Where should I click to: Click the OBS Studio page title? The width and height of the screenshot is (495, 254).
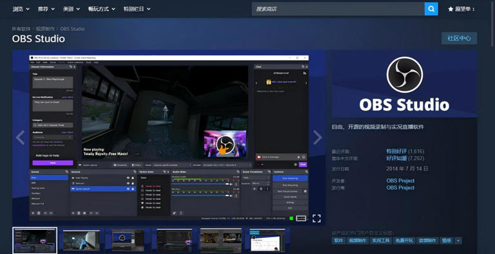pyautogui.click(x=39, y=39)
